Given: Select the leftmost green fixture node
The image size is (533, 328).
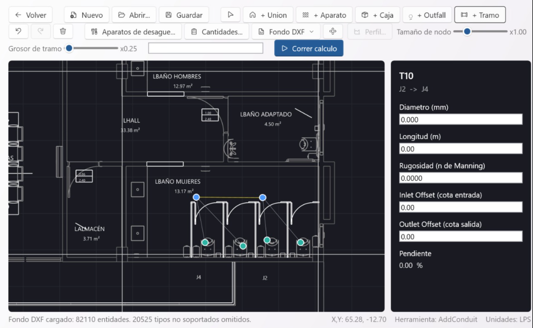Looking at the screenshot, I should tap(205, 242).
